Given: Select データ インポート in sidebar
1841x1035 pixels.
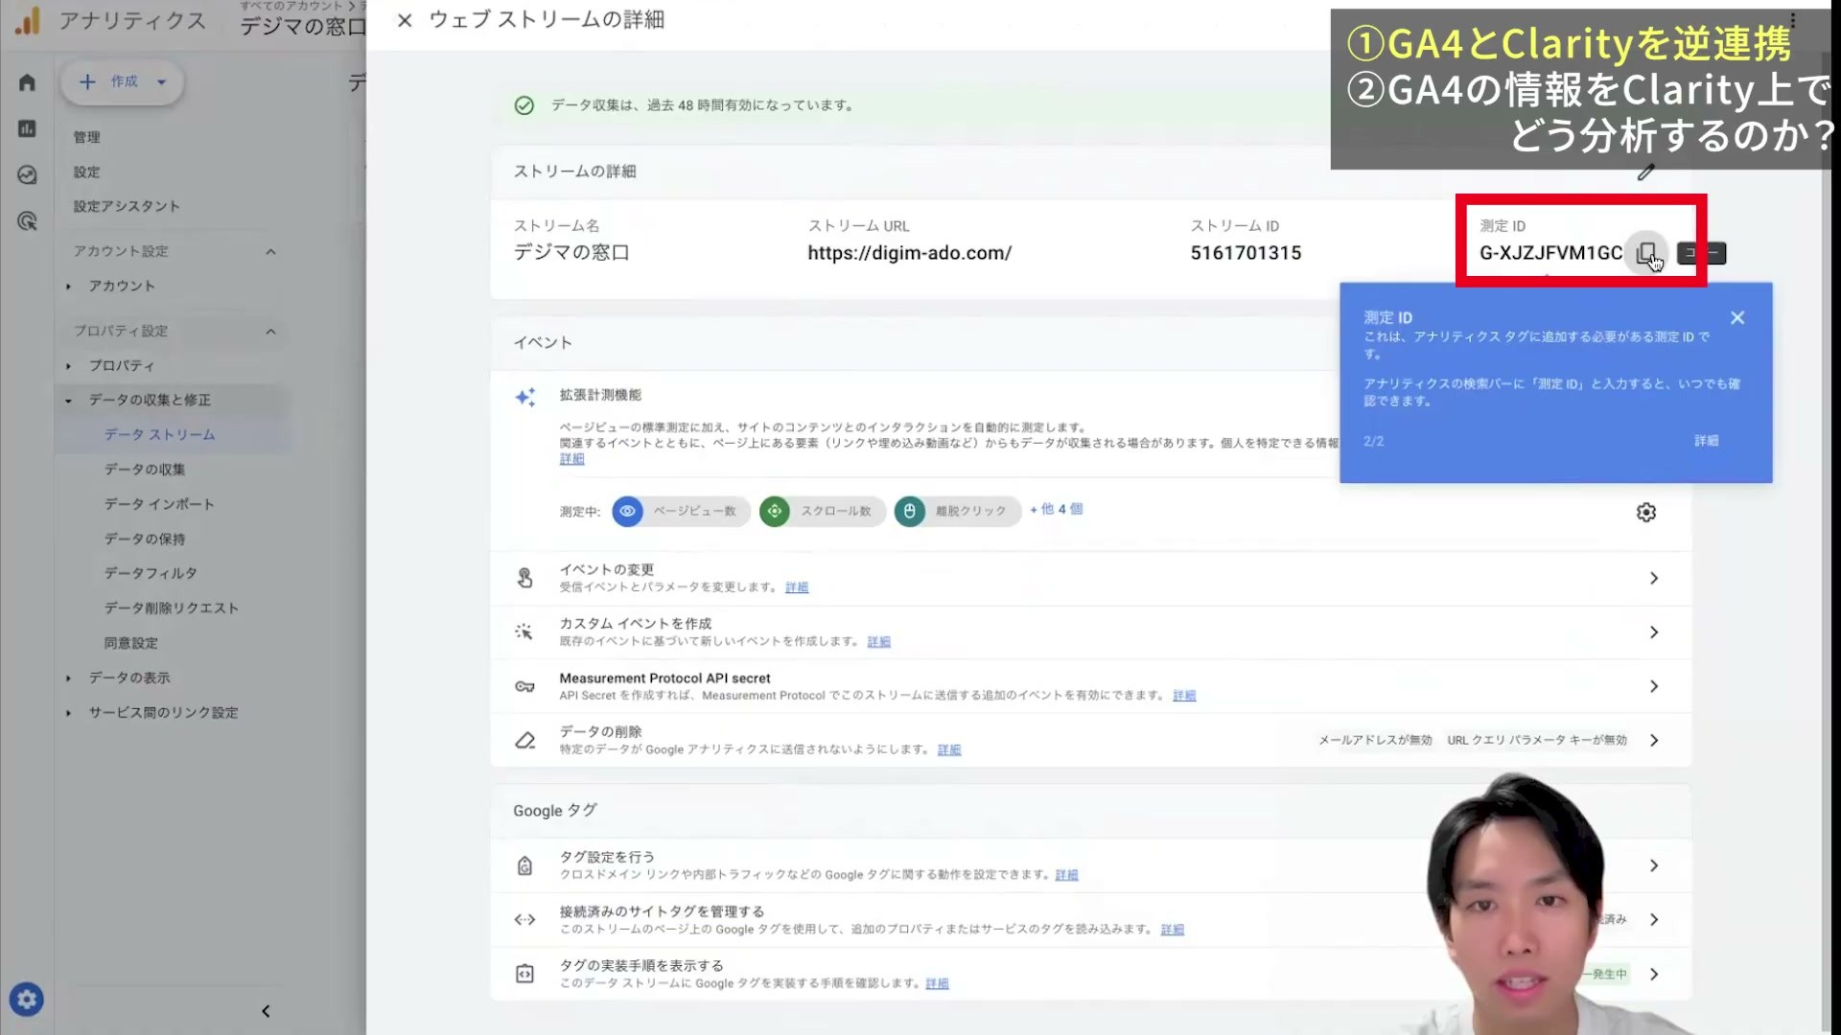Looking at the screenshot, I should tap(159, 504).
